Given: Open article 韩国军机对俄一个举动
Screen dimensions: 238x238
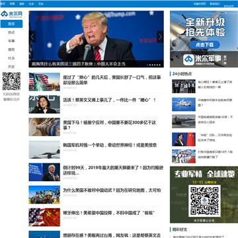Looking at the screenshot, I should pyautogui.click(x=110, y=145).
